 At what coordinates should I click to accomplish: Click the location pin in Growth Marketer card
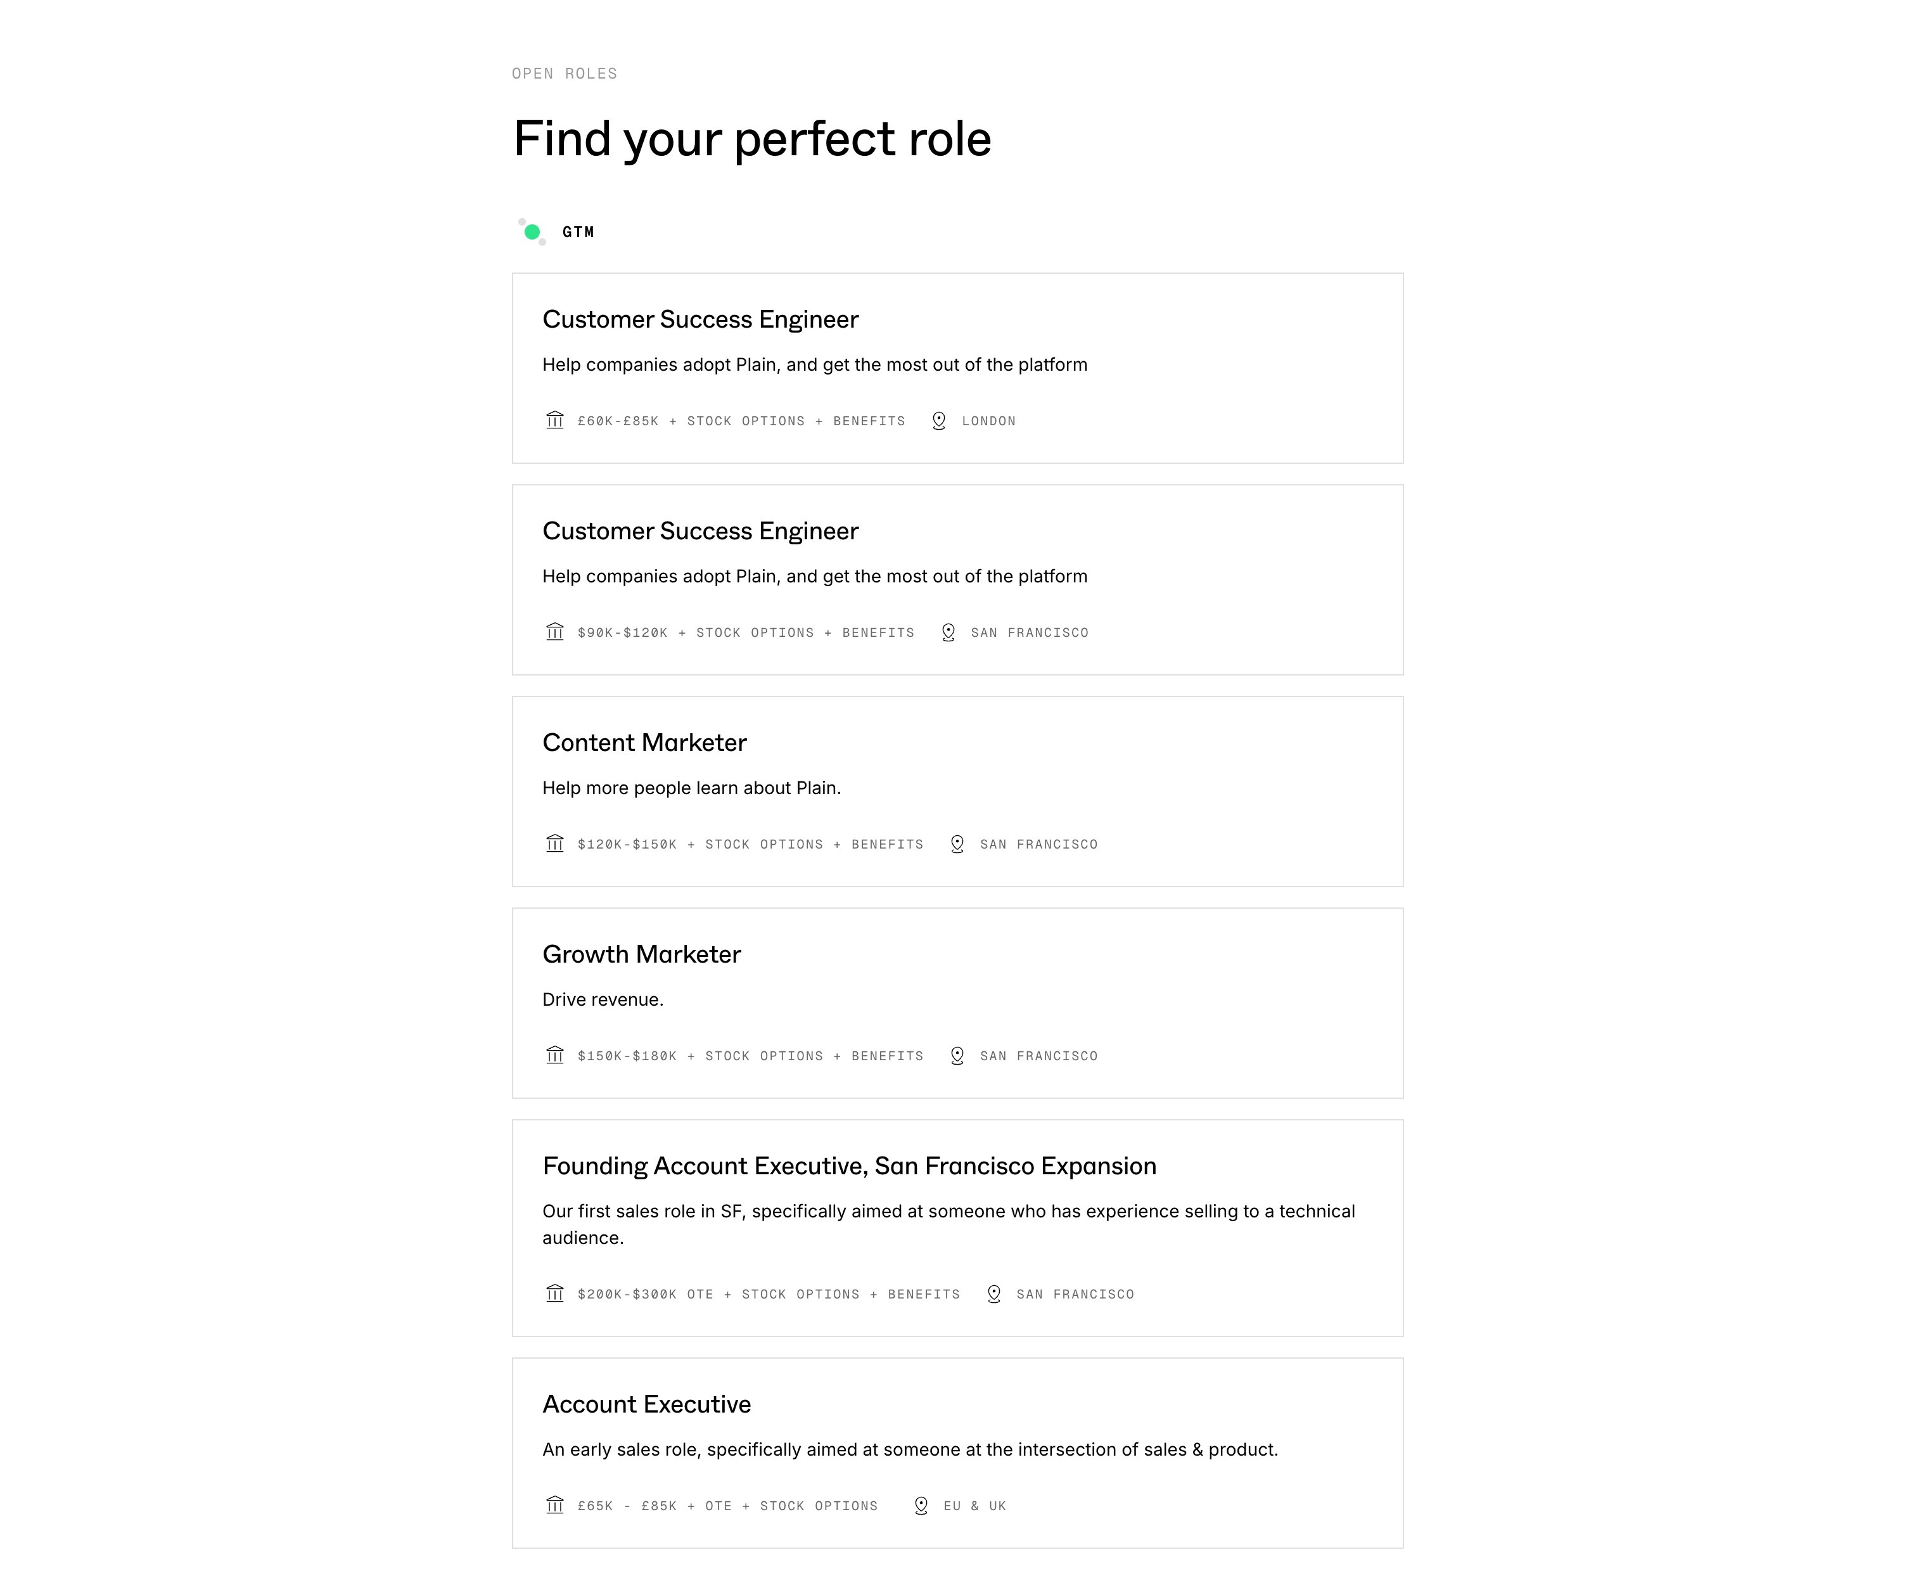[957, 1056]
